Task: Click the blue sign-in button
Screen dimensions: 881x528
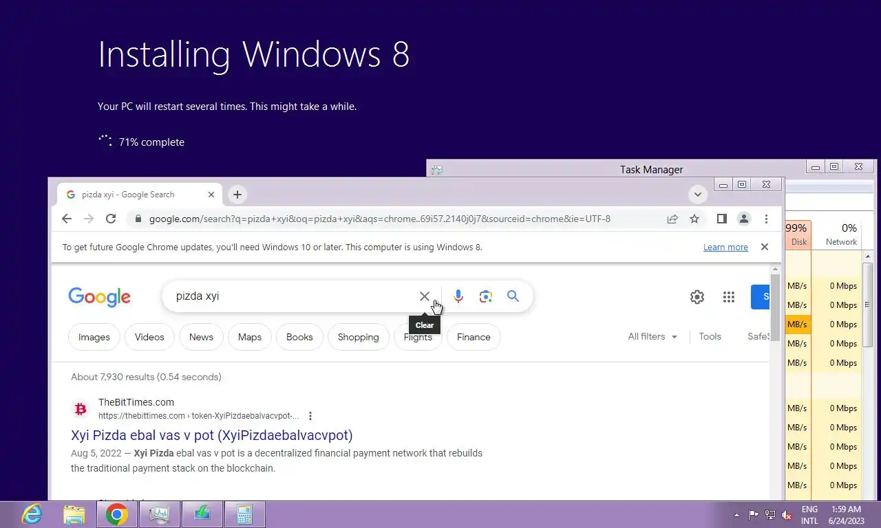Action: [x=760, y=297]
